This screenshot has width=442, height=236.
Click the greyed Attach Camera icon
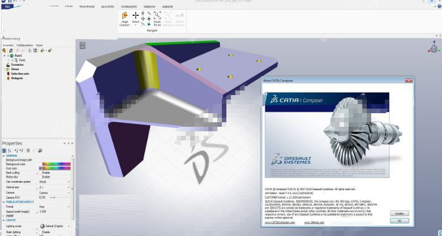179,16
